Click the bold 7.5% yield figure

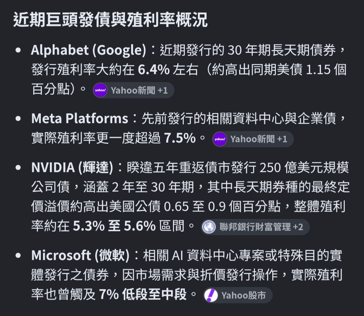180,138
